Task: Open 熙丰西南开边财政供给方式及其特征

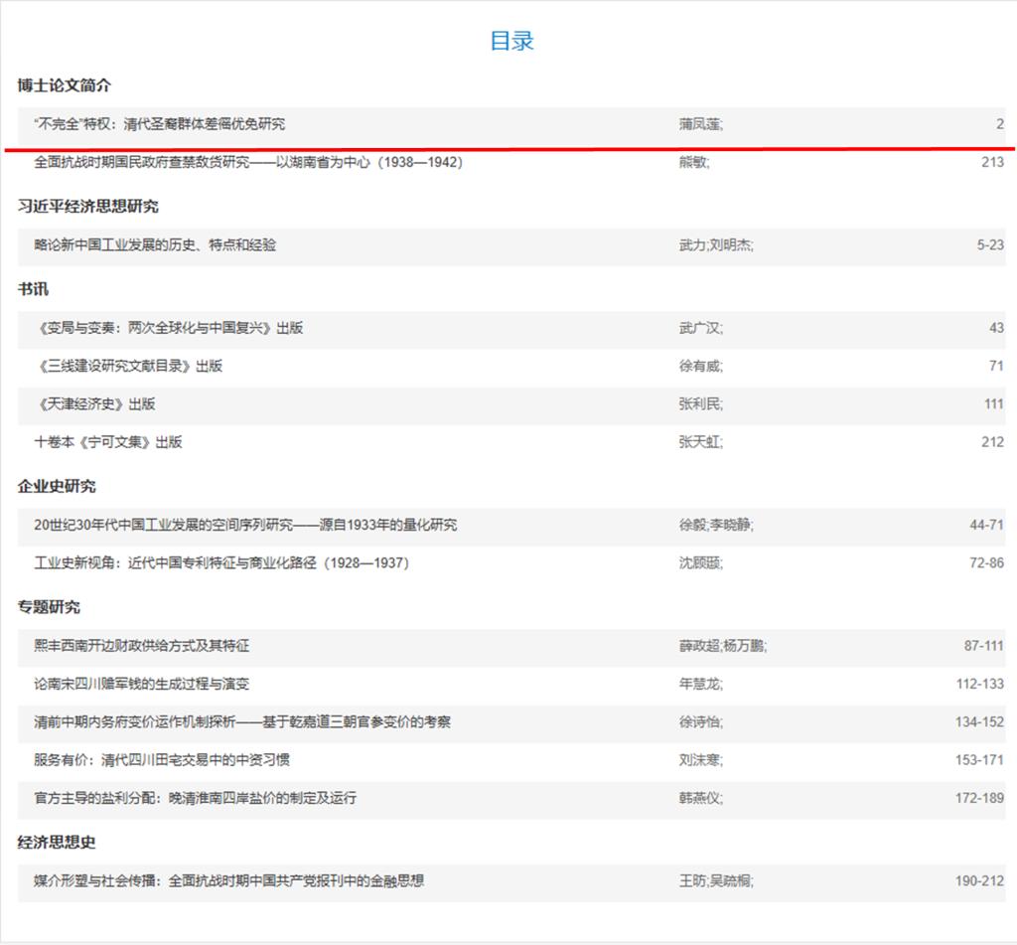Action: [142, 646]
